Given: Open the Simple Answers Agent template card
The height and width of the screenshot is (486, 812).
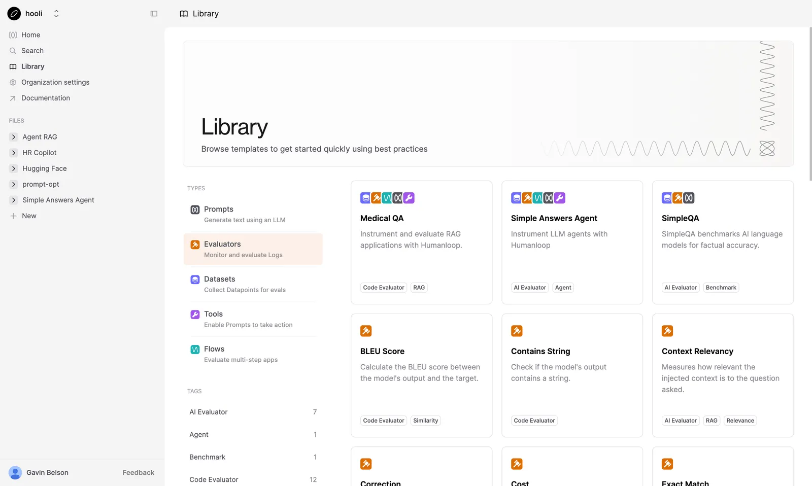Looking at the screenshot, I should tap(572, 242).
